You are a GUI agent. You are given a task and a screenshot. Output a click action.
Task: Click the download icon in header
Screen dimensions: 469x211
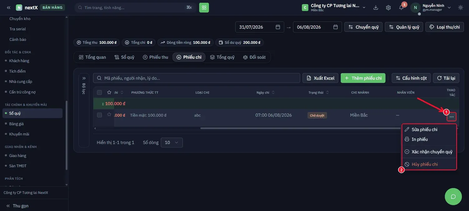coord(376,8)
